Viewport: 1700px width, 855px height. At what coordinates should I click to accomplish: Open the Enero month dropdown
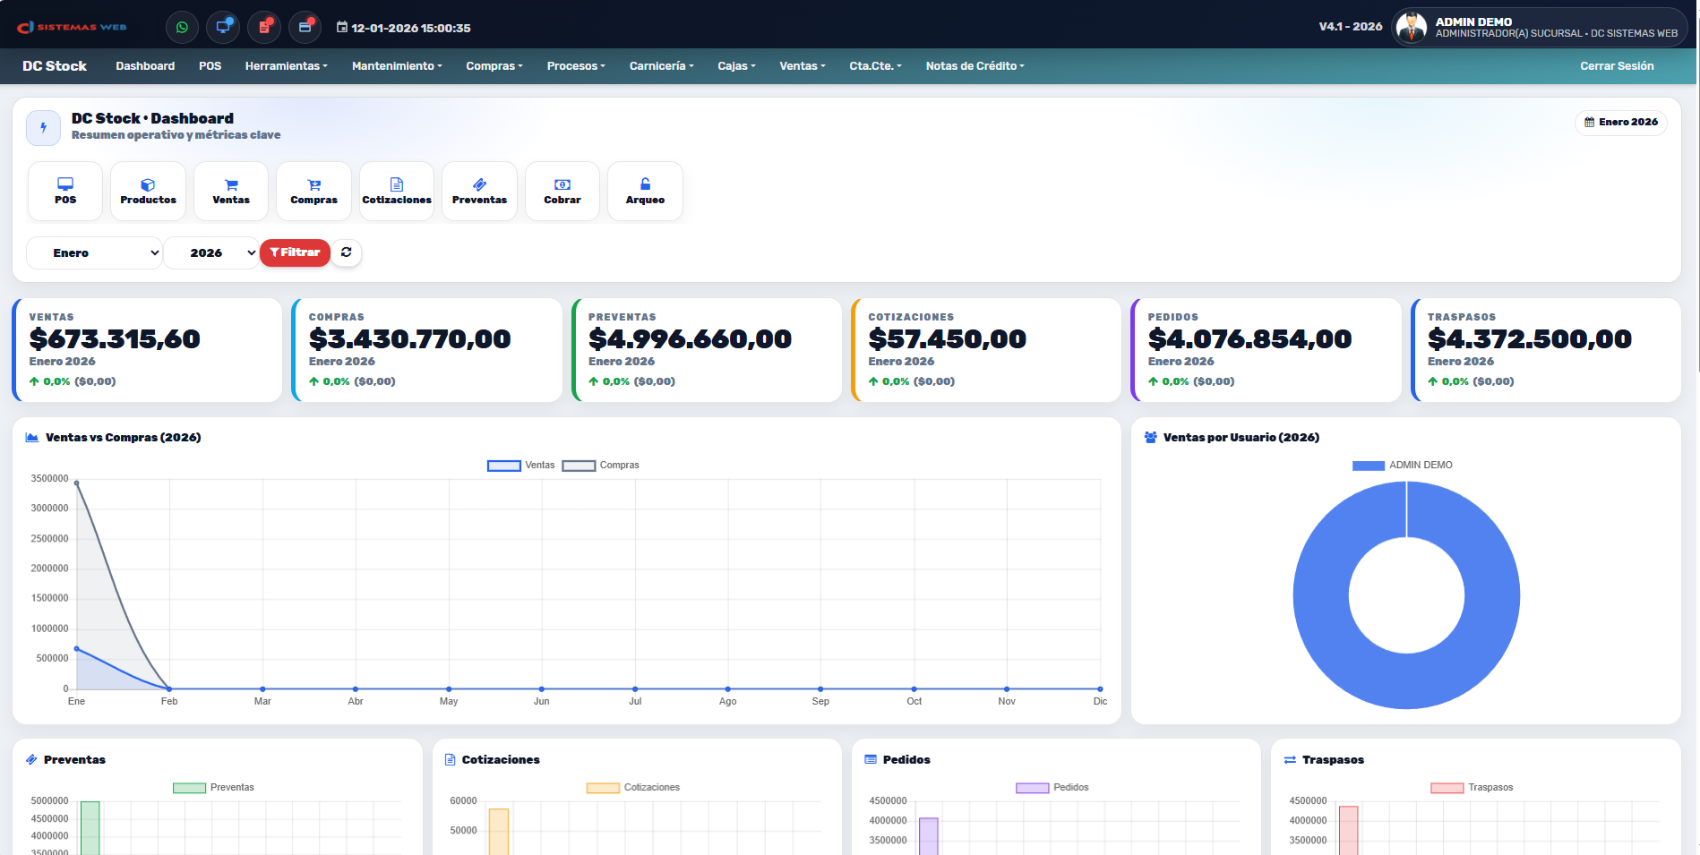(94, 253)
